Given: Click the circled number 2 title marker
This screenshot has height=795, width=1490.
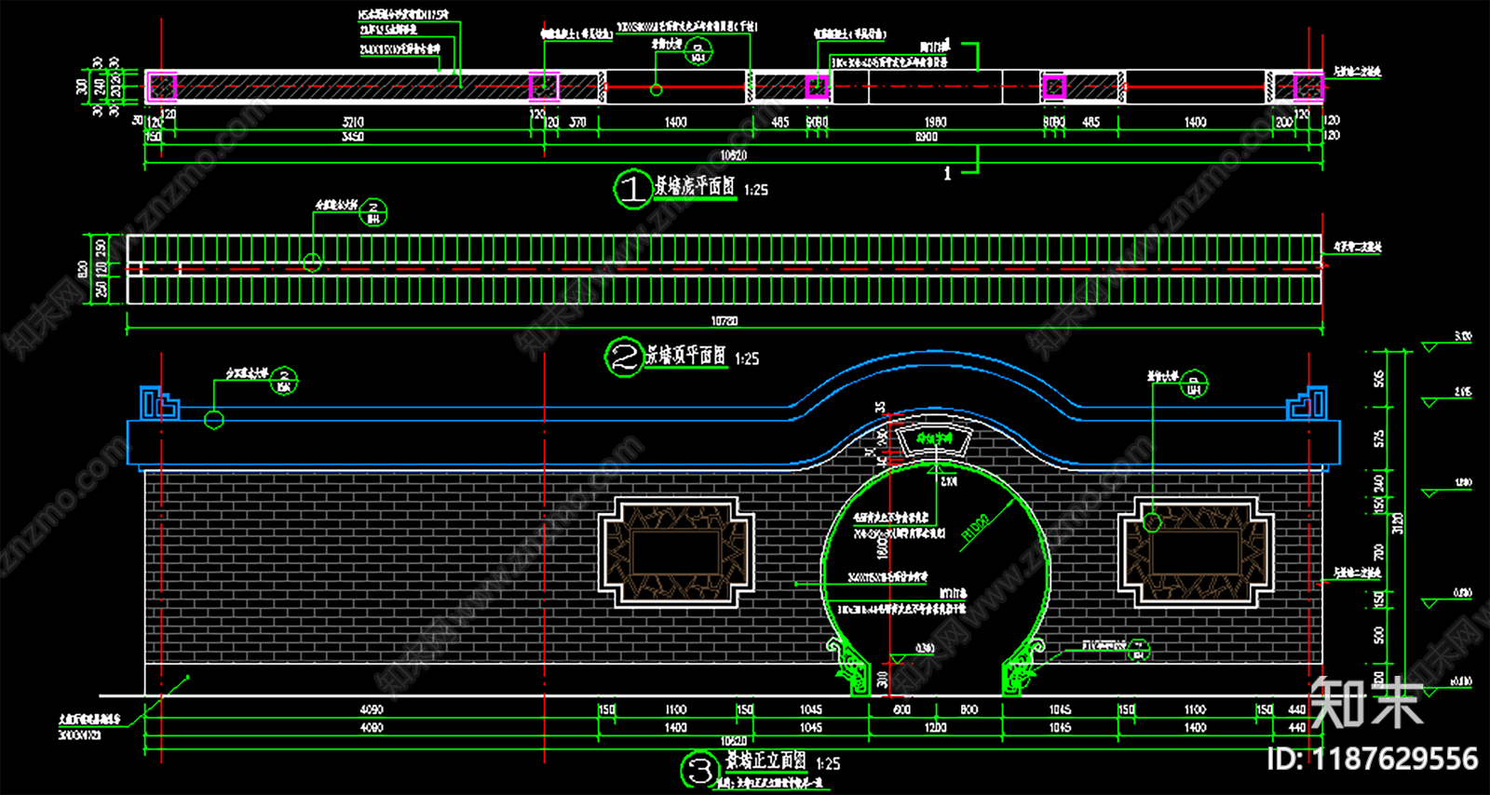Looking at the screenshot, I should pos(624,357).
